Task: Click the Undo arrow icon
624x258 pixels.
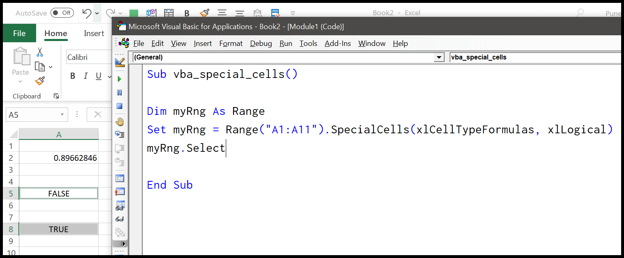Action: [87, 13]
